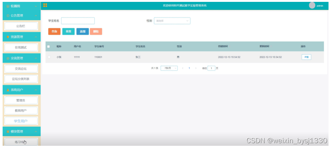The height and width of the screenshot is (148, 333).
Task: Click the 系统用户 person icon in sidebar
Action: (8, 90)
